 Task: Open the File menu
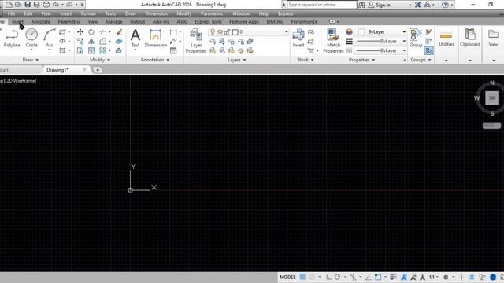click(x=11, y=13)
